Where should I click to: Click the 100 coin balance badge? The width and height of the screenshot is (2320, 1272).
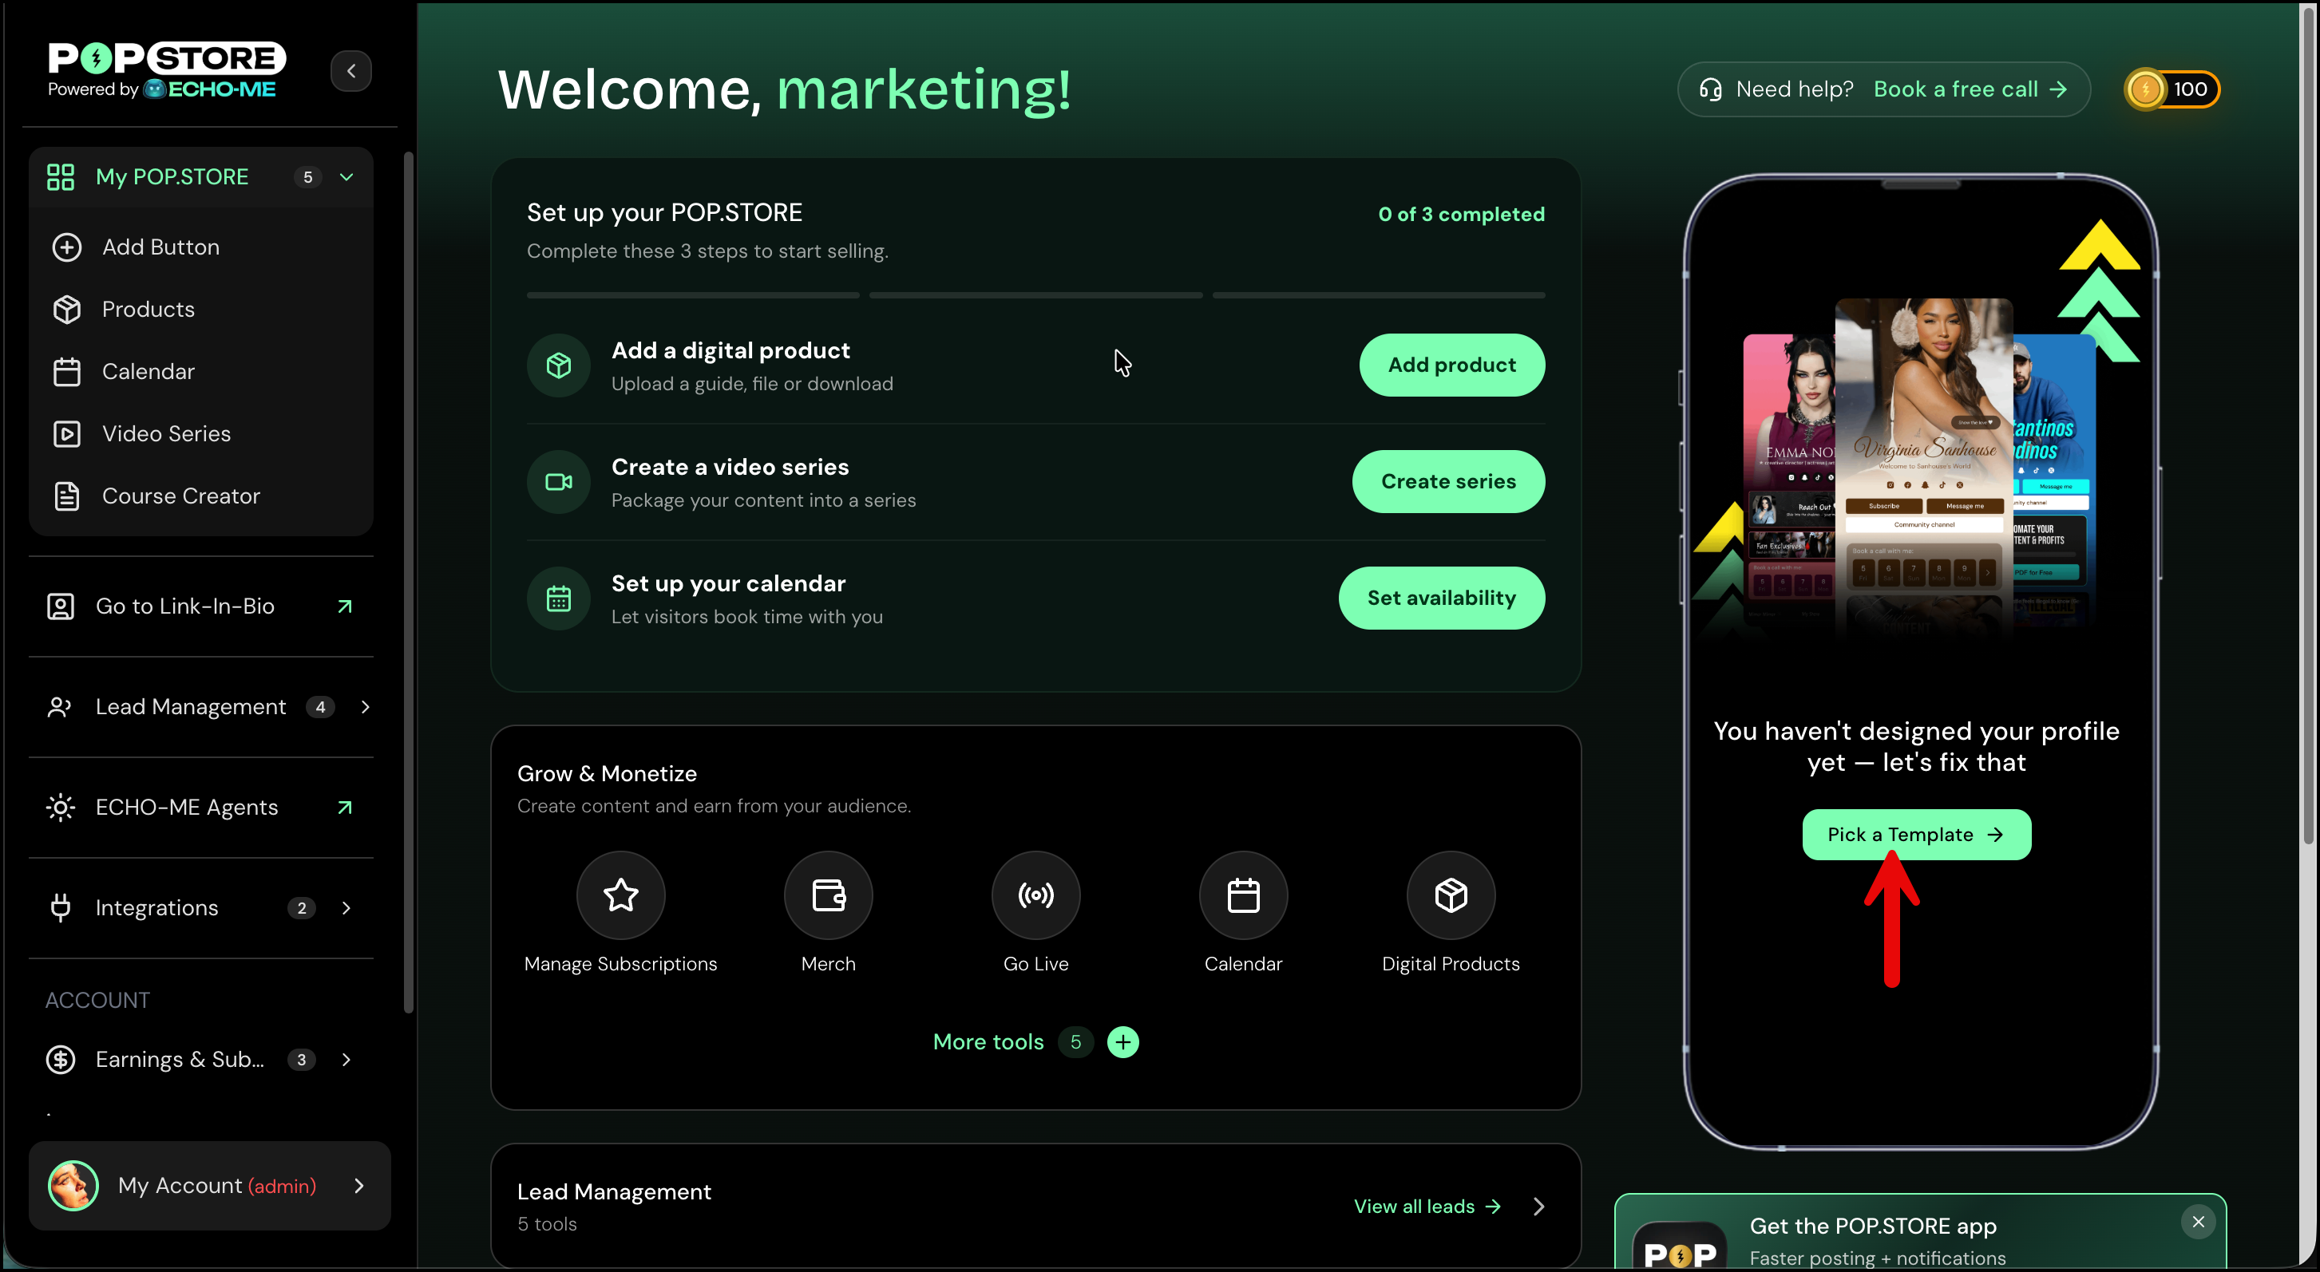point(2172,89)
